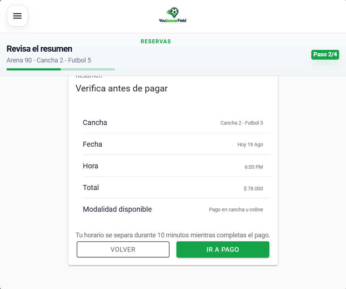Click the Hora value 6:00 PM
This screenshot has height=289, width=346.
[x=254, y=167]
